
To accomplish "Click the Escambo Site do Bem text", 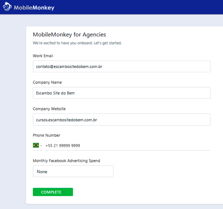I will coord(55,93).
